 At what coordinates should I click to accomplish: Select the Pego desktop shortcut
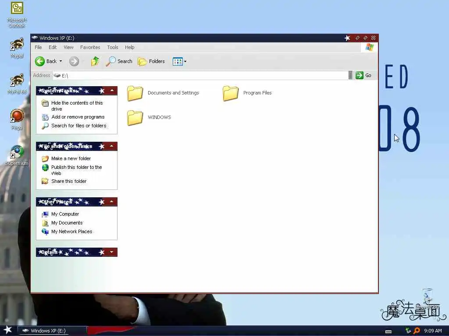[x=17, y=120]
